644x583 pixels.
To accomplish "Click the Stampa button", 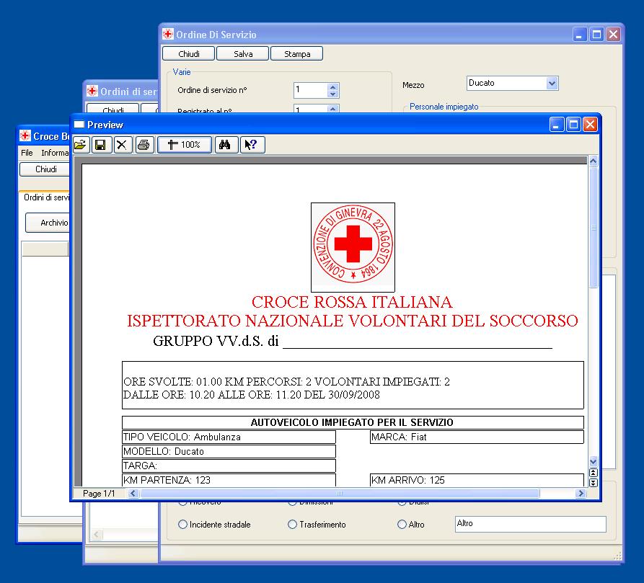I will pos(297,54).
